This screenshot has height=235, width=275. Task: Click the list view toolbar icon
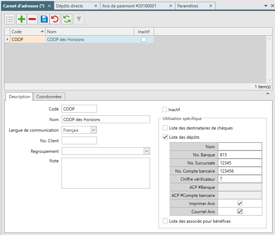10,19
